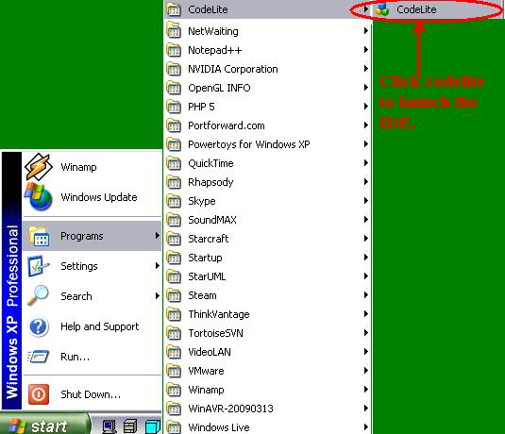
Task: Click the start button
Action: [x=45, y=426]
